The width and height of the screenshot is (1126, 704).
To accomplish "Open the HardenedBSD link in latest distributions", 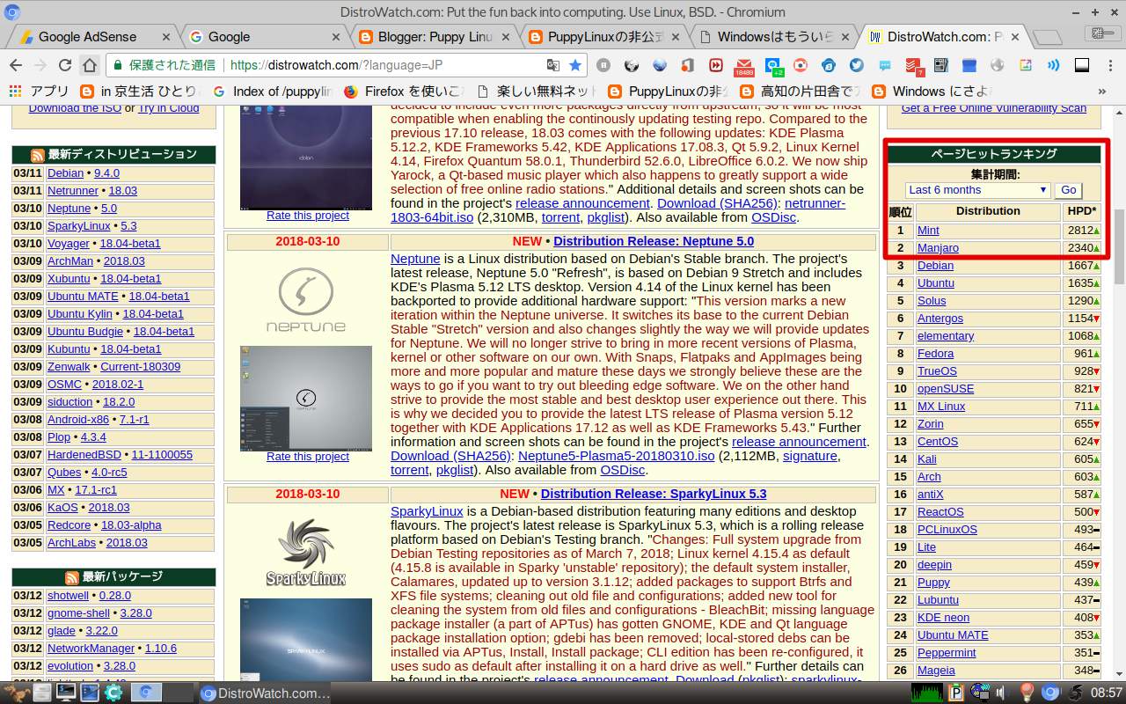I will tap(84, 455).
